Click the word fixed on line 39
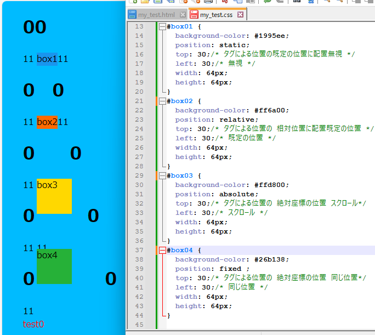This screenshot has height=335, width=375. [230, 269]
